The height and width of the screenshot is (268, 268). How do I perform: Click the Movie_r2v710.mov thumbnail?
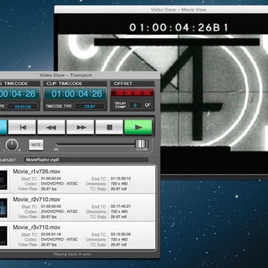3,207
